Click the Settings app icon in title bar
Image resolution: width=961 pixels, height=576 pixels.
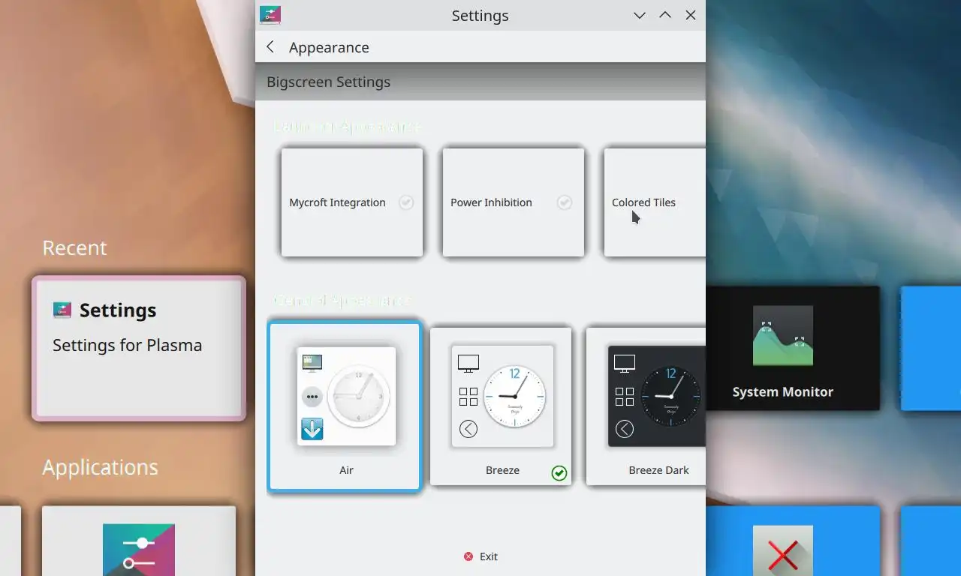tap(270, 15)
